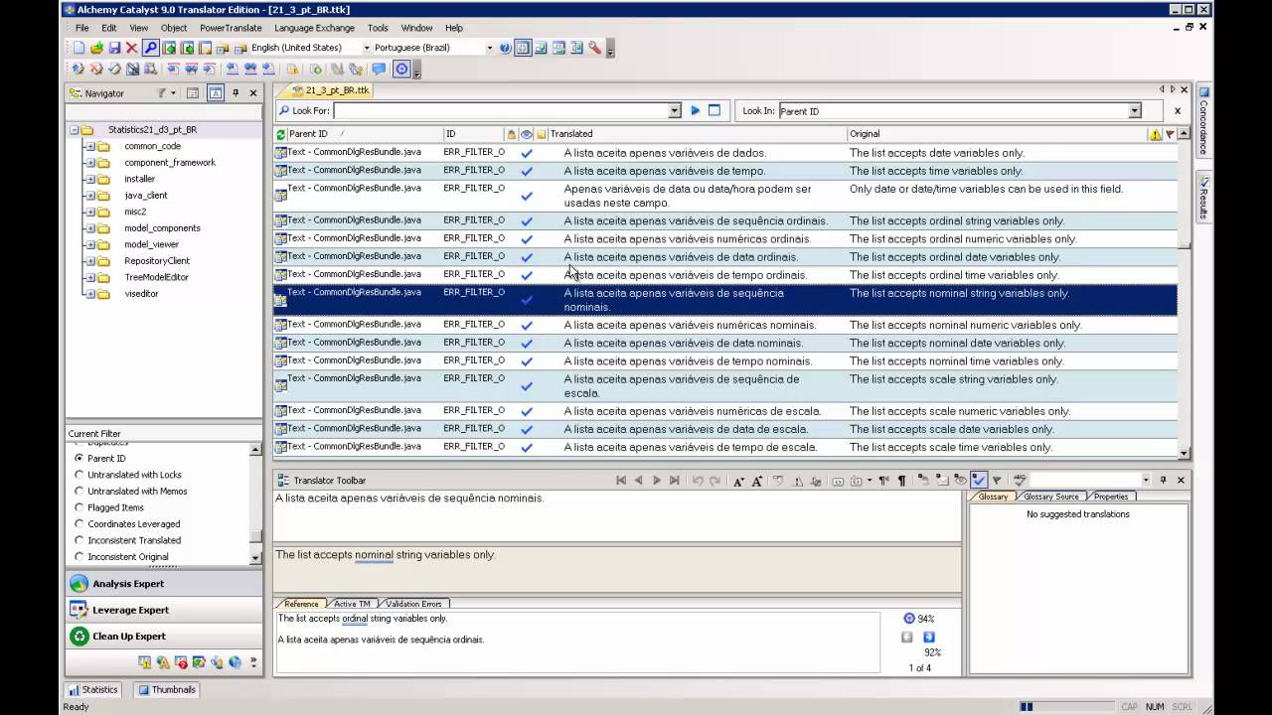Viewport: 1272px width, 715px height.
Task: Open the Tools menu
Action: click(x=378, y=28)
